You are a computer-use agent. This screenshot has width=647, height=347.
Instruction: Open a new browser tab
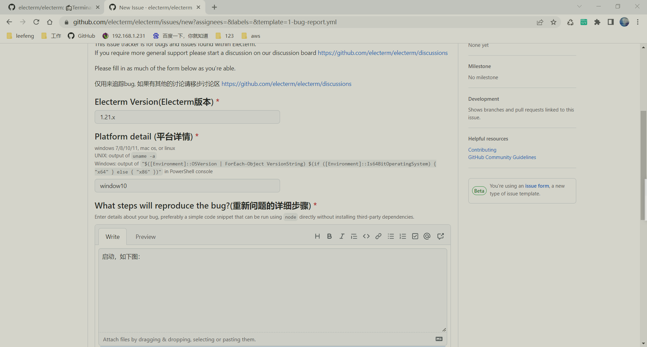215,7
